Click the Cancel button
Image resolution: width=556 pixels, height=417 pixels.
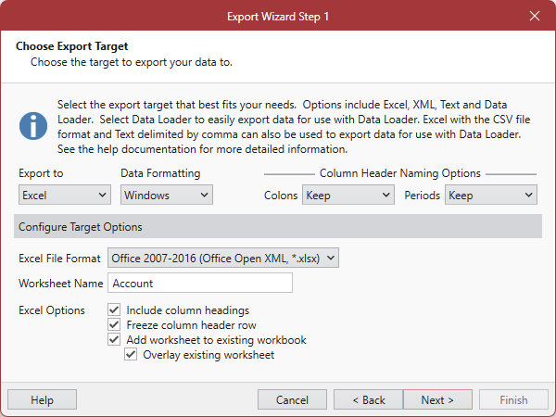pos(292,399)
